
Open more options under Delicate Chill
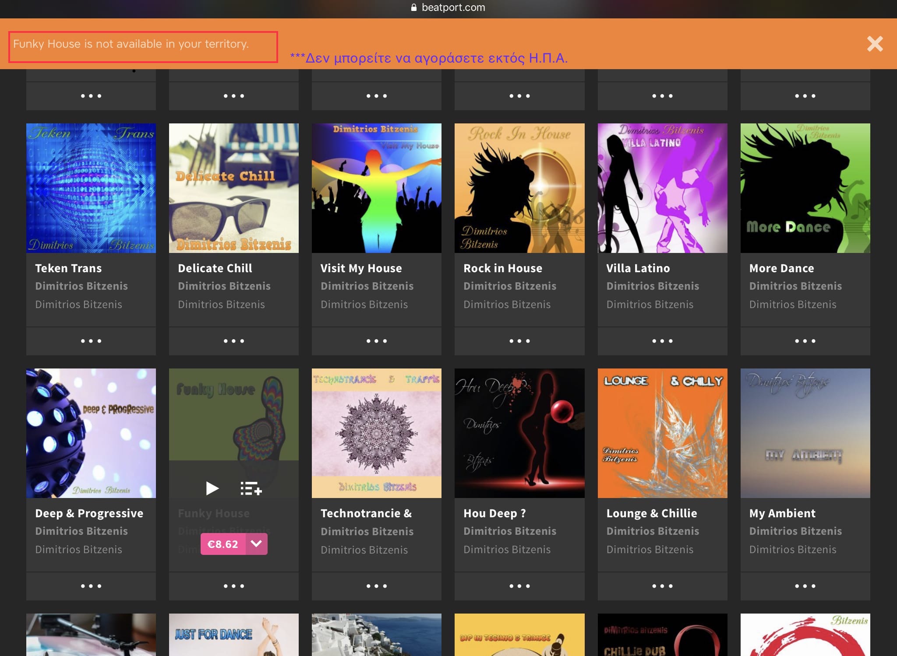(x=234, y=341)
